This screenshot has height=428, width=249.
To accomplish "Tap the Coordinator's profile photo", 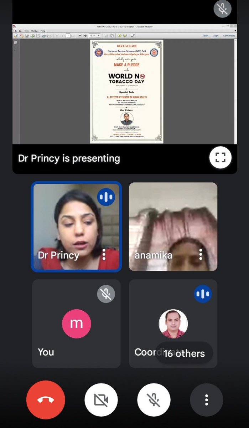I will tap(173, 323).
